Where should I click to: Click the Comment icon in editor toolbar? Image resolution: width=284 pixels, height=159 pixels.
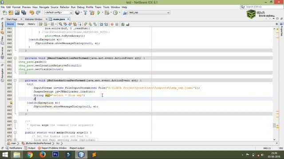pos(123,24)
